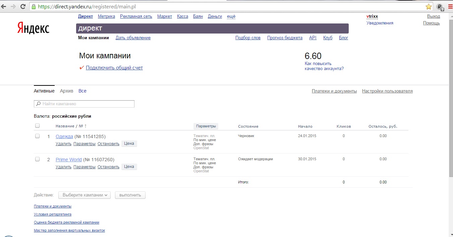Open the Prime World campaign link
The height and width of the screenshot is (237, 453).
pyautogui.click(x=69, y=160)
